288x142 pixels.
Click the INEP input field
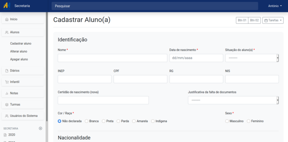click(x=84, y=79)
